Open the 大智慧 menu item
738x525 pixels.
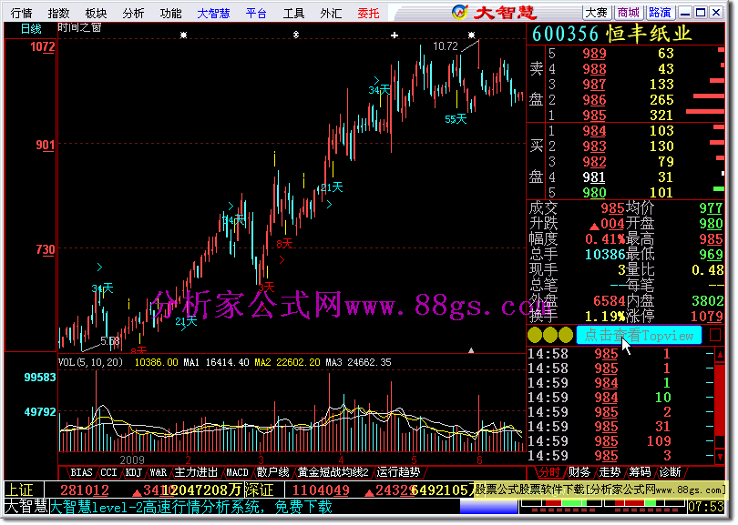(x=213, y=13)
